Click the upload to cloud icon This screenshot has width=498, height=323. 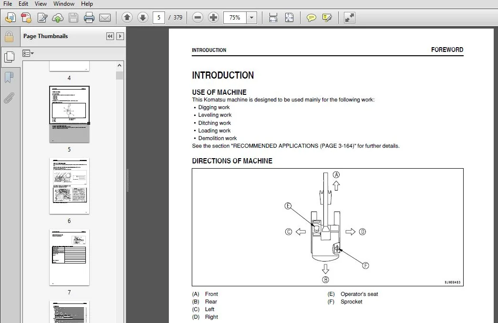tap(58, 18)
